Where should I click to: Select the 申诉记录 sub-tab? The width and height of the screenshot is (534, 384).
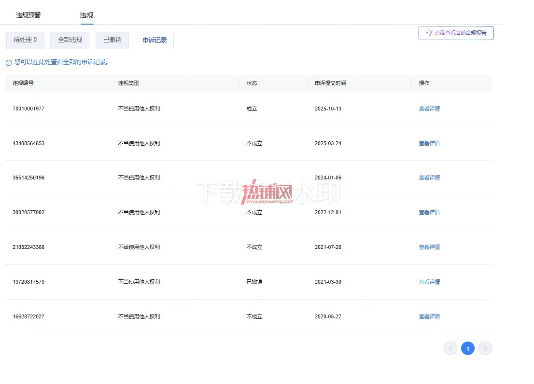155,41
